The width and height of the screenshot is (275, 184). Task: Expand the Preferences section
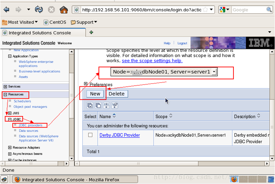tap(86, 84)
